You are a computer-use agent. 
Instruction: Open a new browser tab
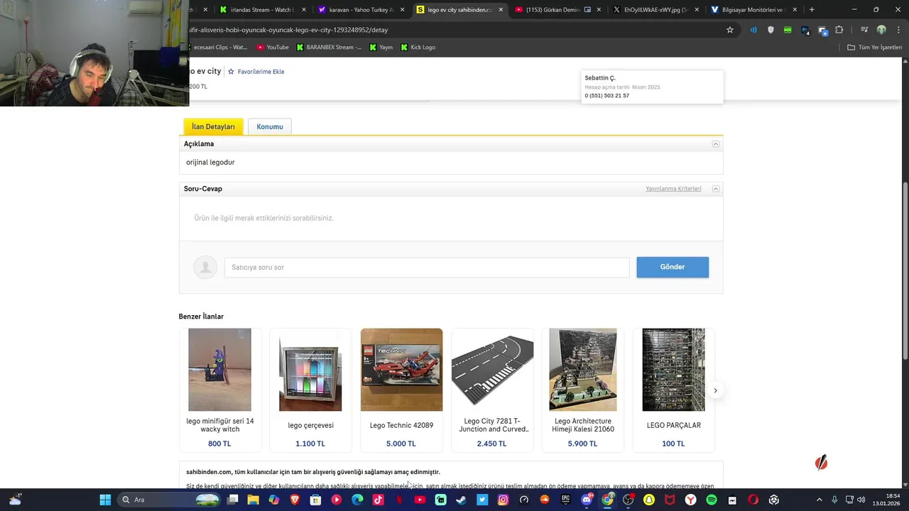point(812,10)
